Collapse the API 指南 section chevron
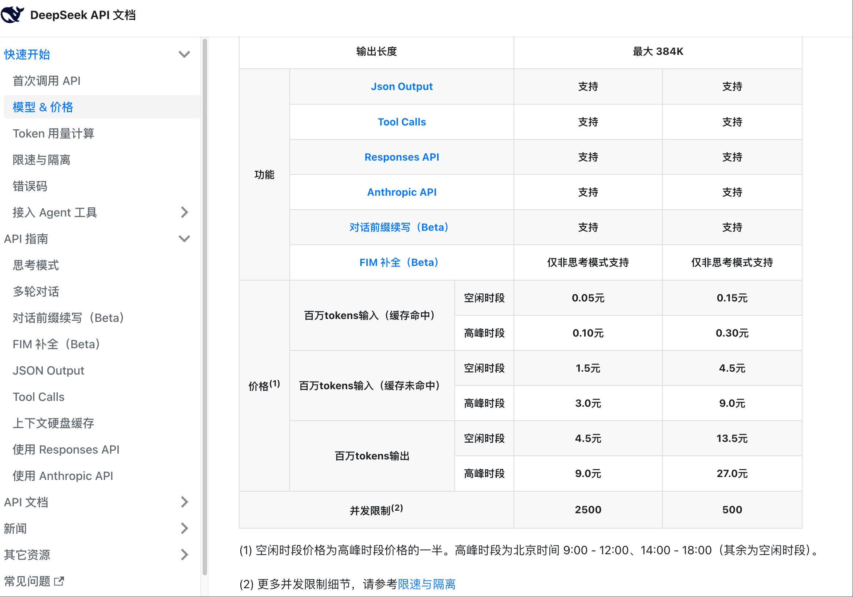 (184, 239)
